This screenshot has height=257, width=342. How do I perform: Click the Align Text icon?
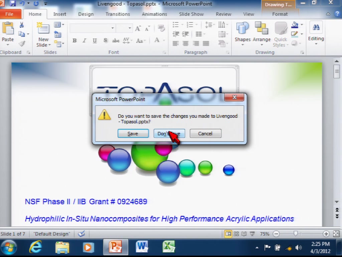tap(222, 34)
